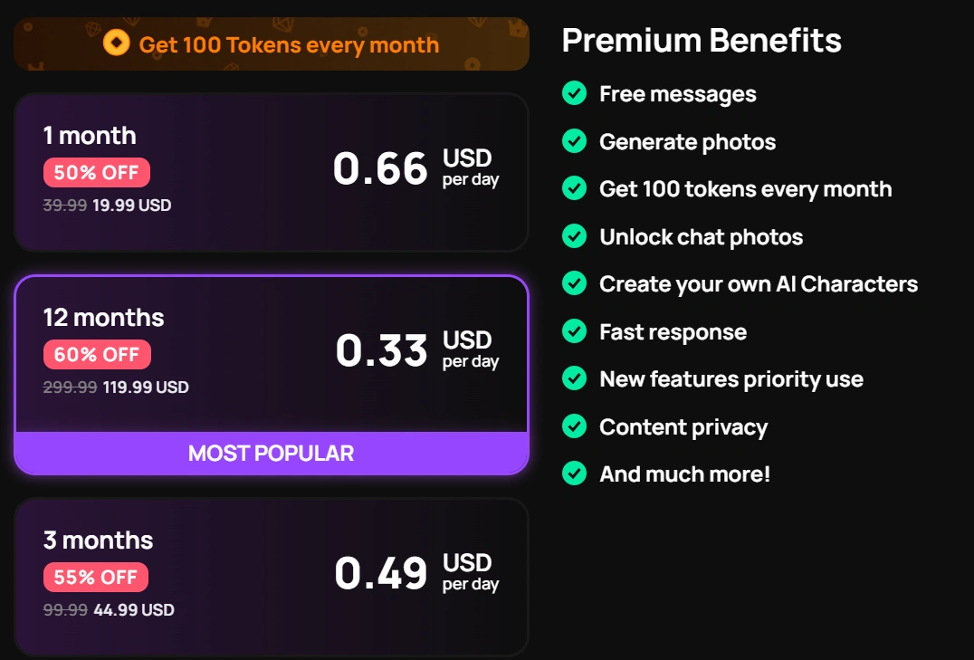The image size is (974, 660).
Task: Click the 50% OFF discount badge
Action: coord(96,172)
